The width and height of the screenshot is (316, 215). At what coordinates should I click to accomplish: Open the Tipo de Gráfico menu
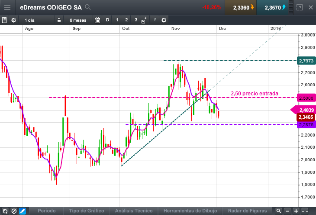(87, 211)
